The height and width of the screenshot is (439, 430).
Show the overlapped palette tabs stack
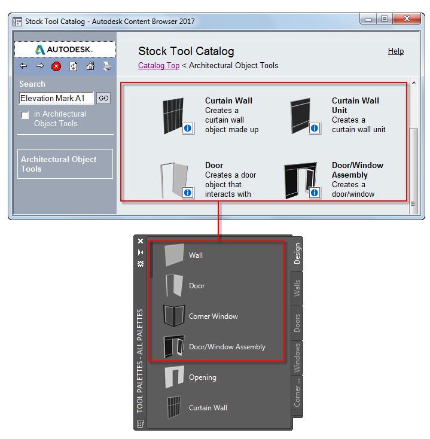coord(297,414)
